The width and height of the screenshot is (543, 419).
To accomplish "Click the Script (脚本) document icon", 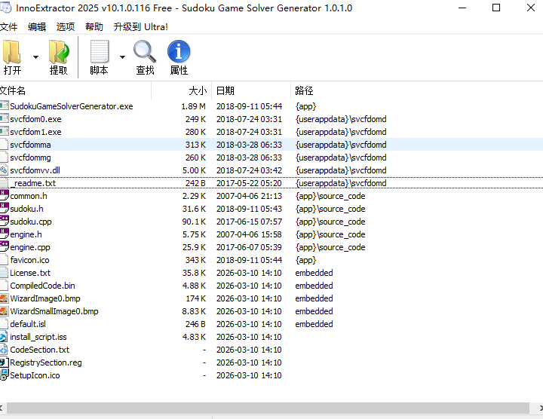I will [99, 53].
